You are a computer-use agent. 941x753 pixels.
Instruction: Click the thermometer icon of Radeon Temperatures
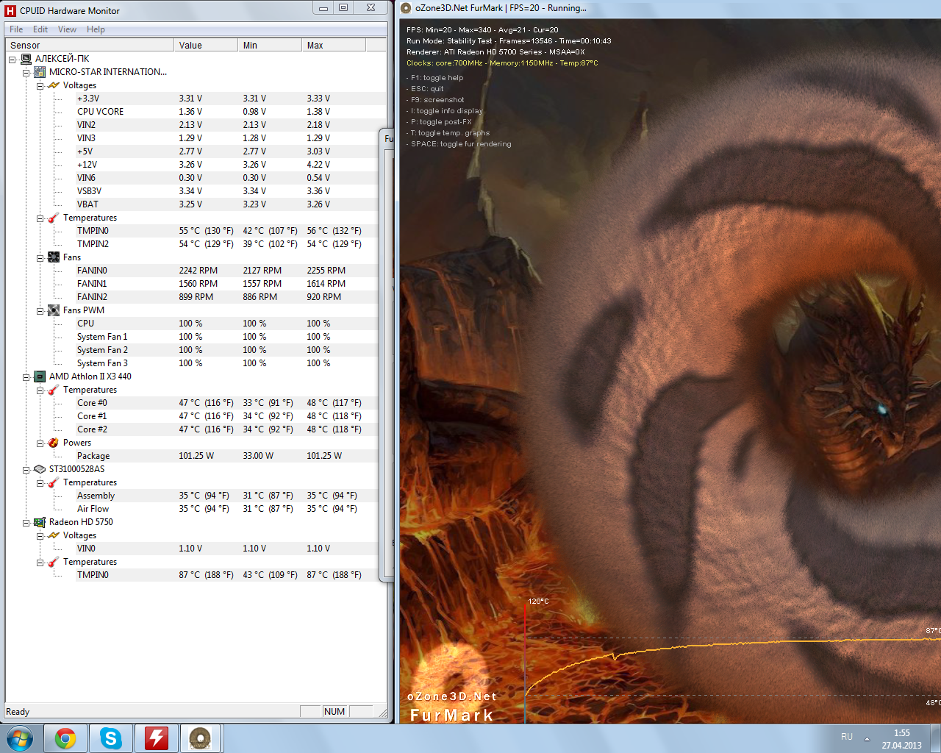pos(54,562)
